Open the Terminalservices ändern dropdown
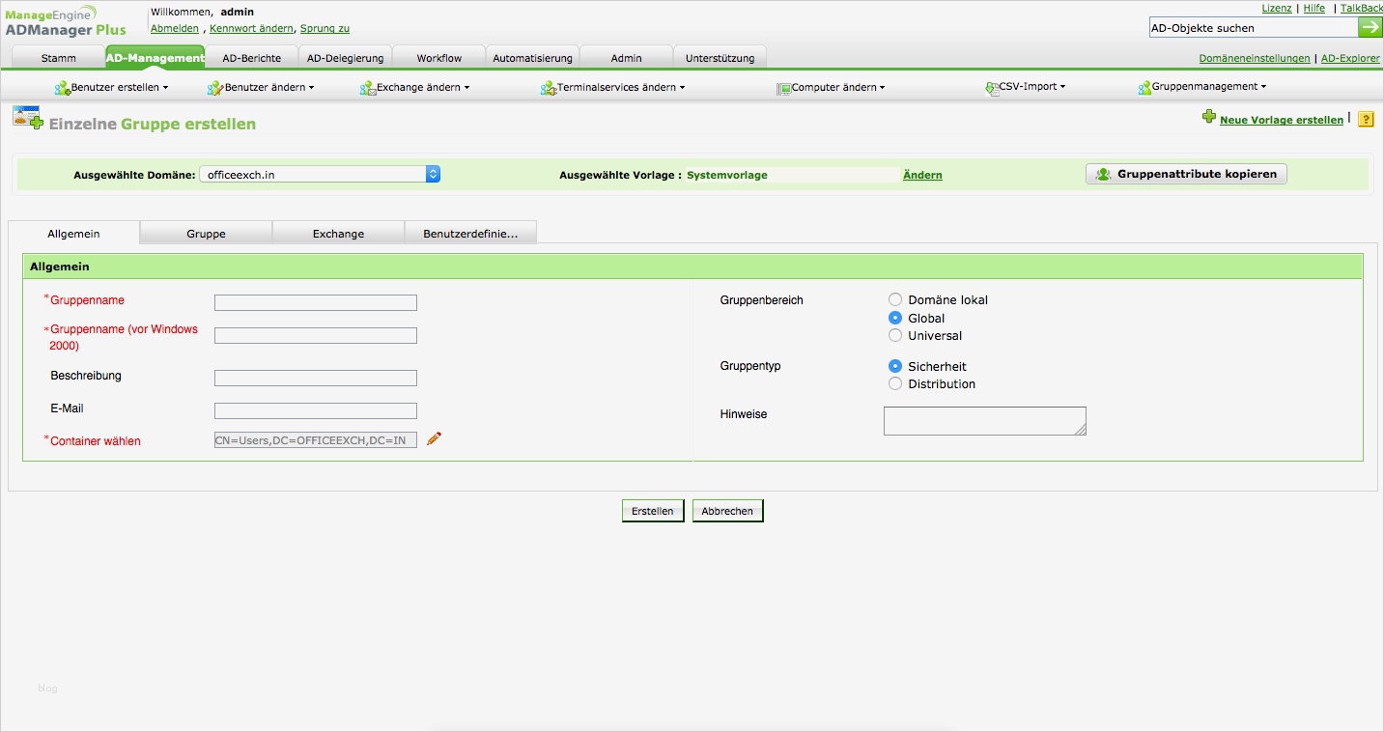The image size is (1384, 732). tap(621, 87)
